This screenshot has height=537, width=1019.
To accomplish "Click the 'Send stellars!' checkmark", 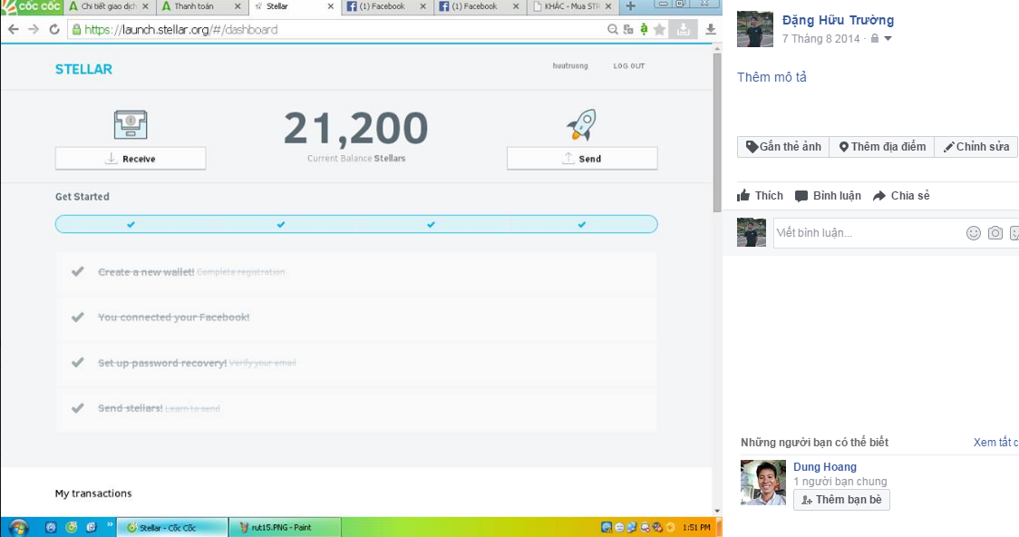I will [x=77, y=407].
